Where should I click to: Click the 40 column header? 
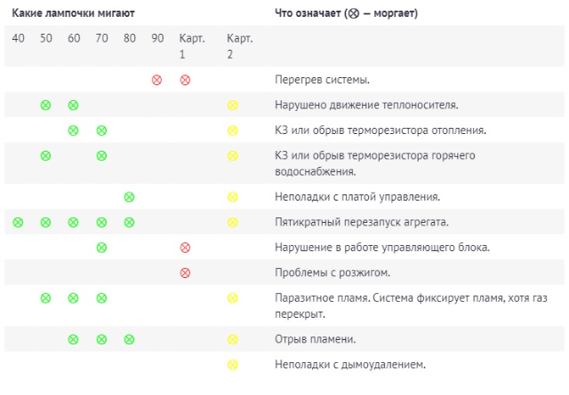pyautogui.click(x=18, y=38)
